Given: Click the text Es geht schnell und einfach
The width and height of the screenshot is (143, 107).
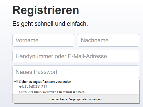Looking at the screenshot, I should pos(50,24).
